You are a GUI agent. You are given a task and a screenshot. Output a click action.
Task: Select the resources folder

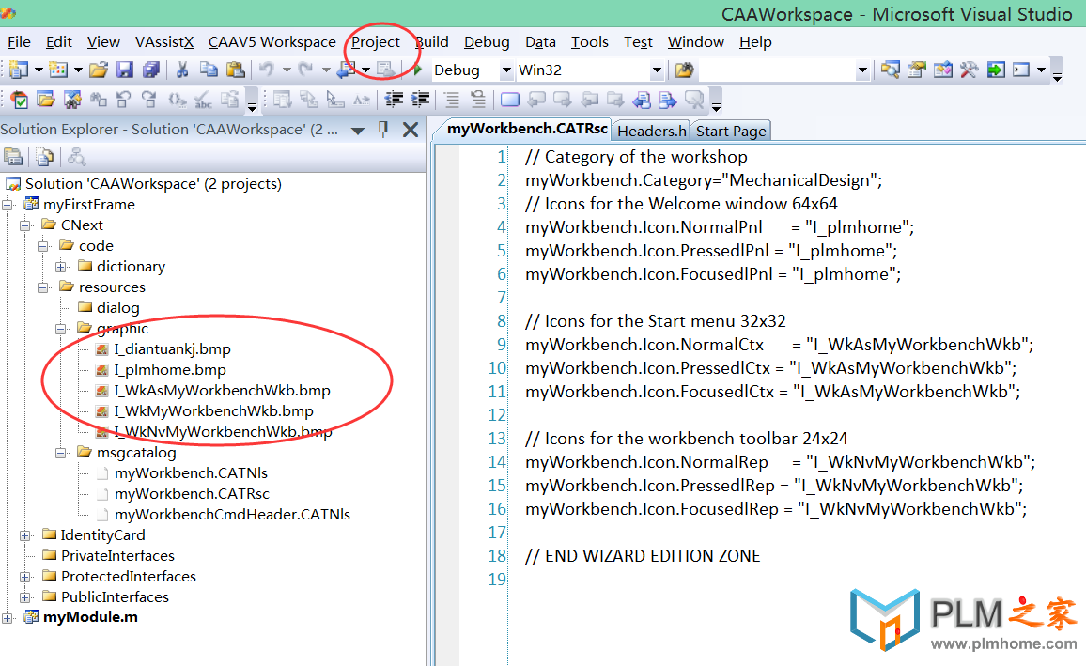click(x=112, y=287)
